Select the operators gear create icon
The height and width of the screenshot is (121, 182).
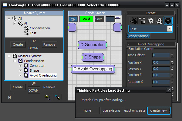pos(151,21)
